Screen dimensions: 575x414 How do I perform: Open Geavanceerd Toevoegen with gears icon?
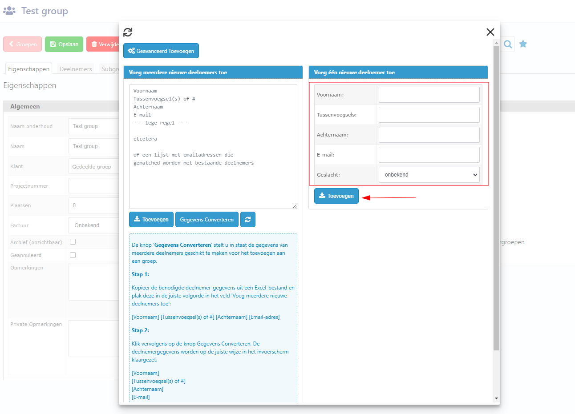tap(161, 51)
